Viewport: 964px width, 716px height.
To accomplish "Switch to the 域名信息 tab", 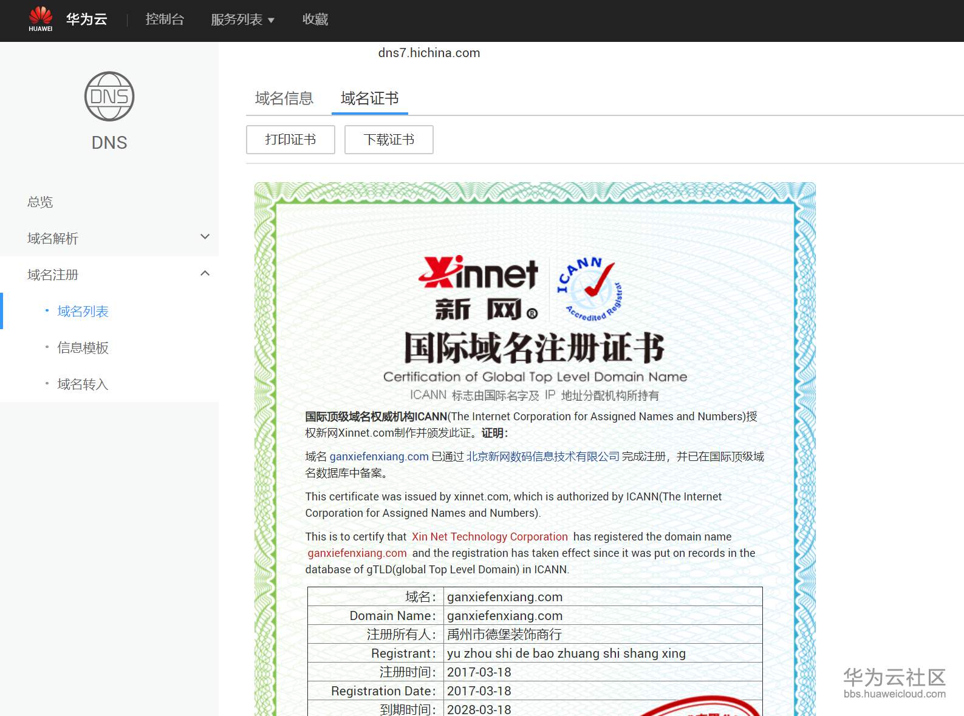I will 284,98.
